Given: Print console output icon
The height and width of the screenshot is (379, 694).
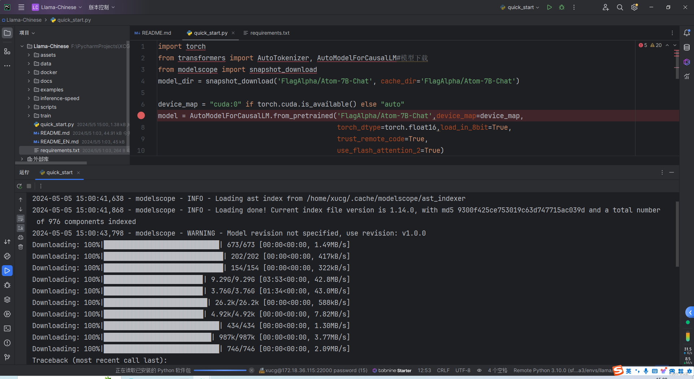Looking at the screenshot, I should pyautogui.click(x=21, y=237).
